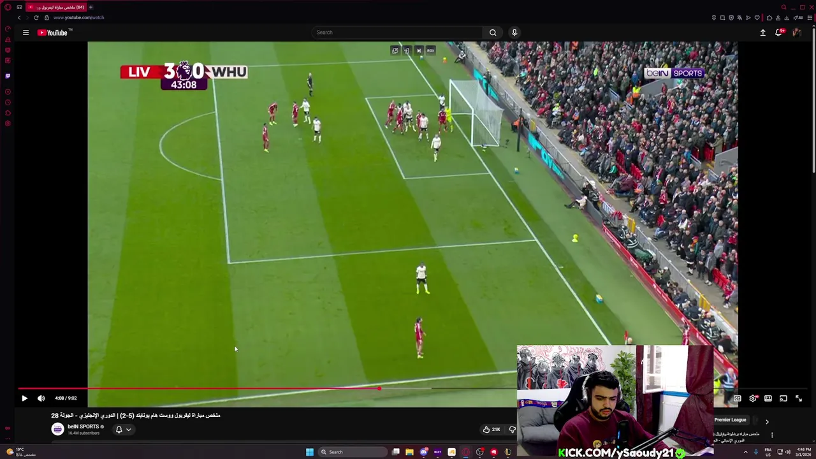Open beIN SPORTS channel avatar
Screen dimensions: 816x459
click(x=57, y=430)
